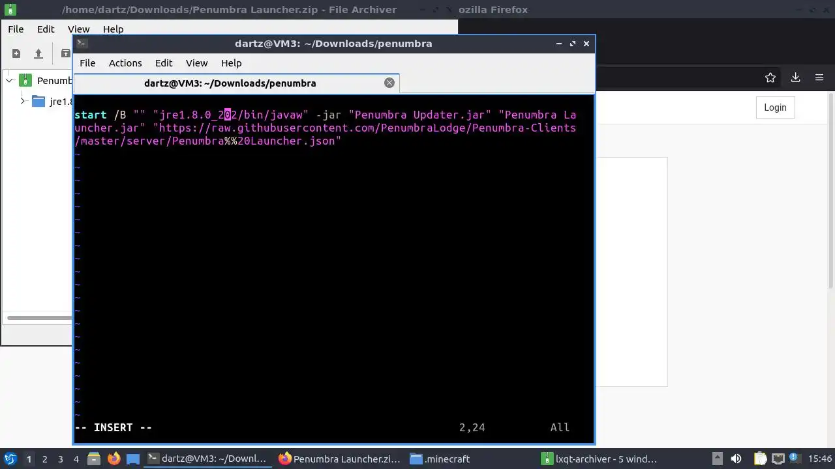Switch to virtual desktop 3

tap(60, 459)
